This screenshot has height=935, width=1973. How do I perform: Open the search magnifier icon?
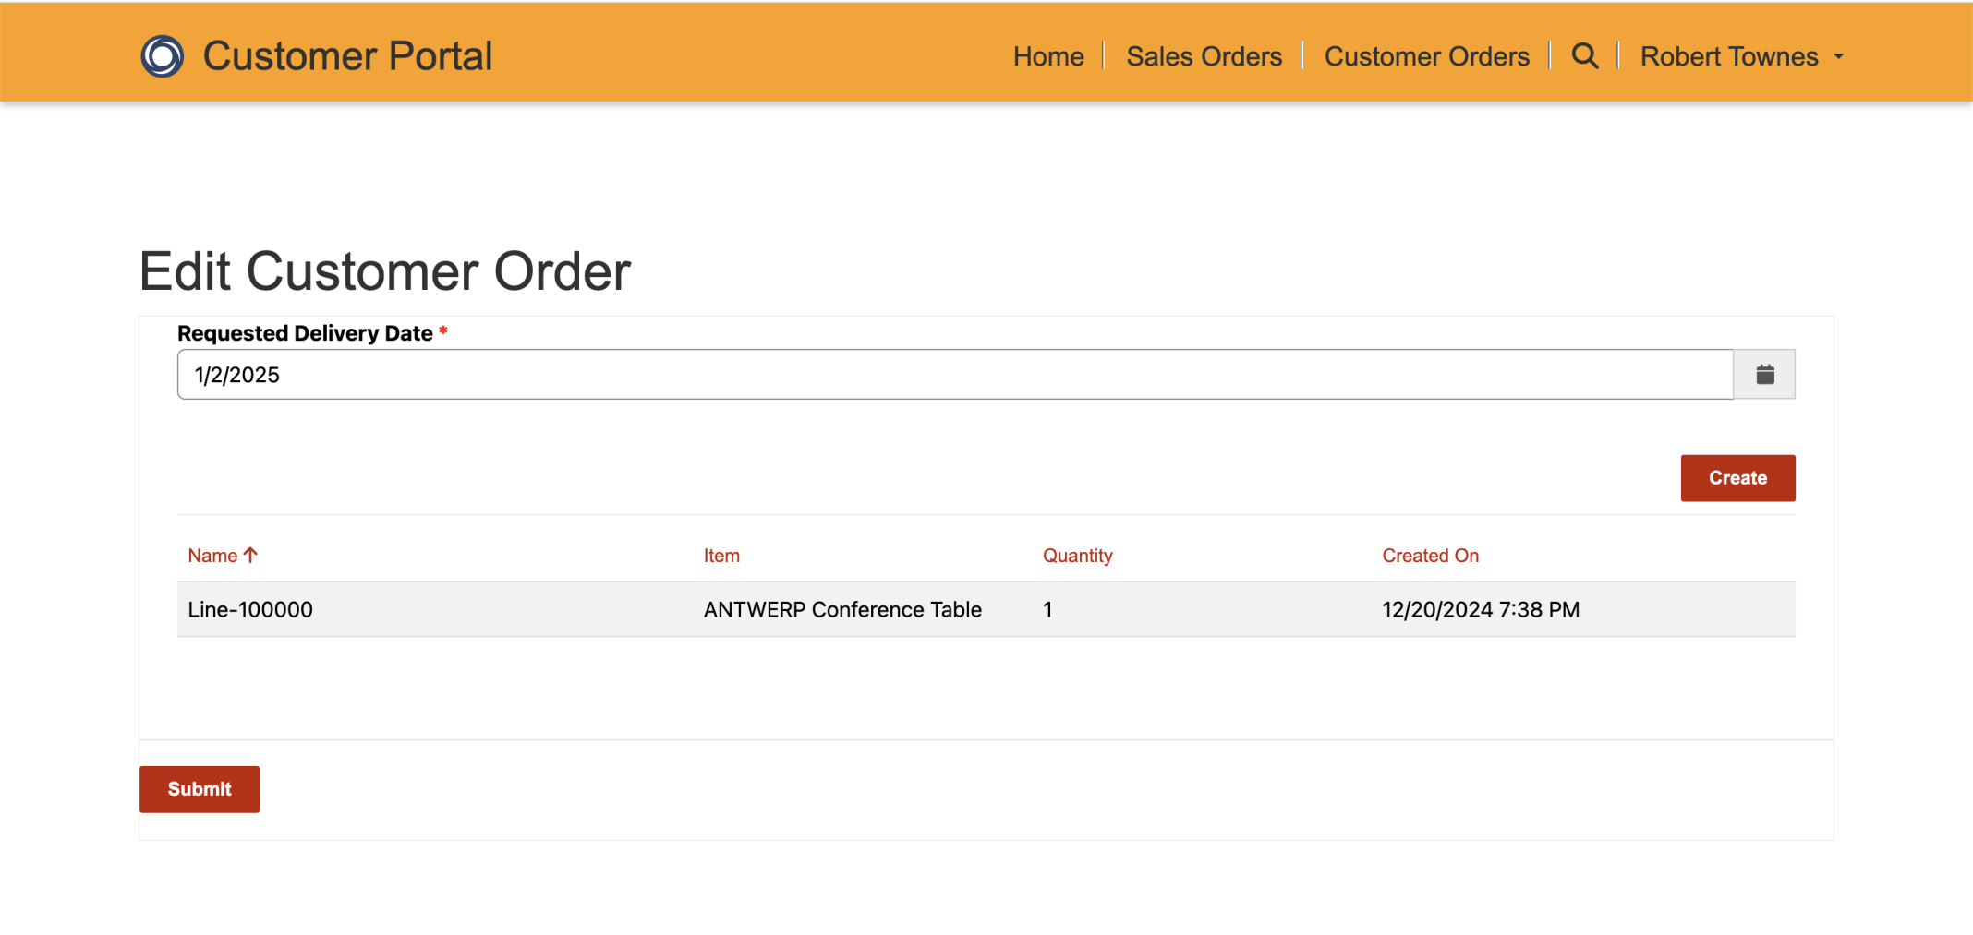[x=1585, y=56]
